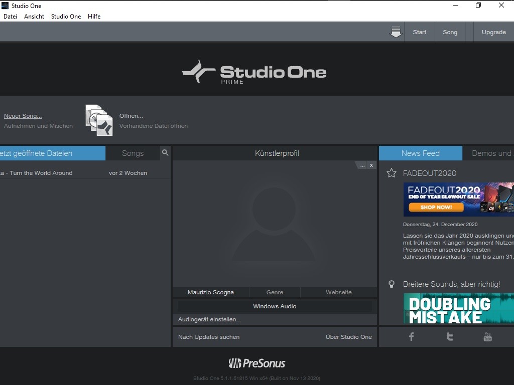The image size is (514, 385).
Task: Click the Künstlerprofil panel header
Action: coord(275,153)
